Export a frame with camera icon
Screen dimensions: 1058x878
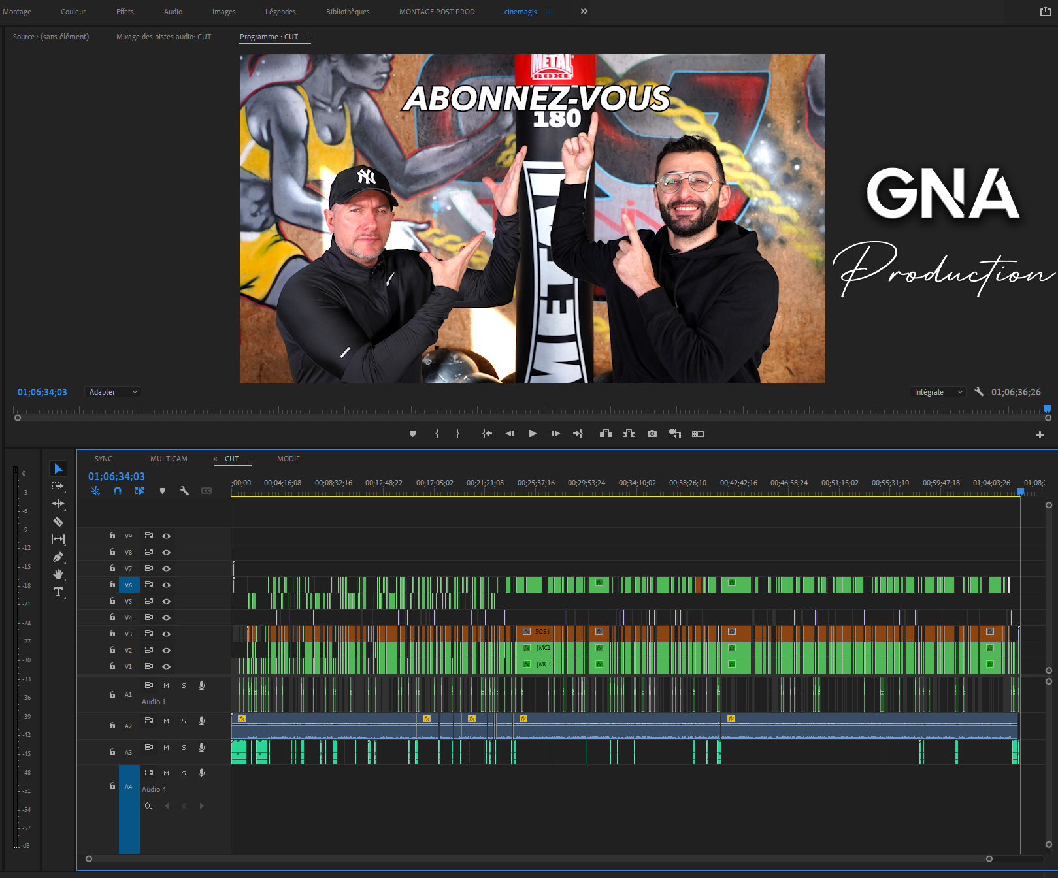click(652, 434)
